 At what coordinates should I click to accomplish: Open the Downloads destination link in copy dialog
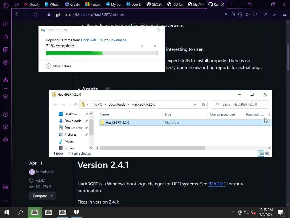[x=118, y=40]
